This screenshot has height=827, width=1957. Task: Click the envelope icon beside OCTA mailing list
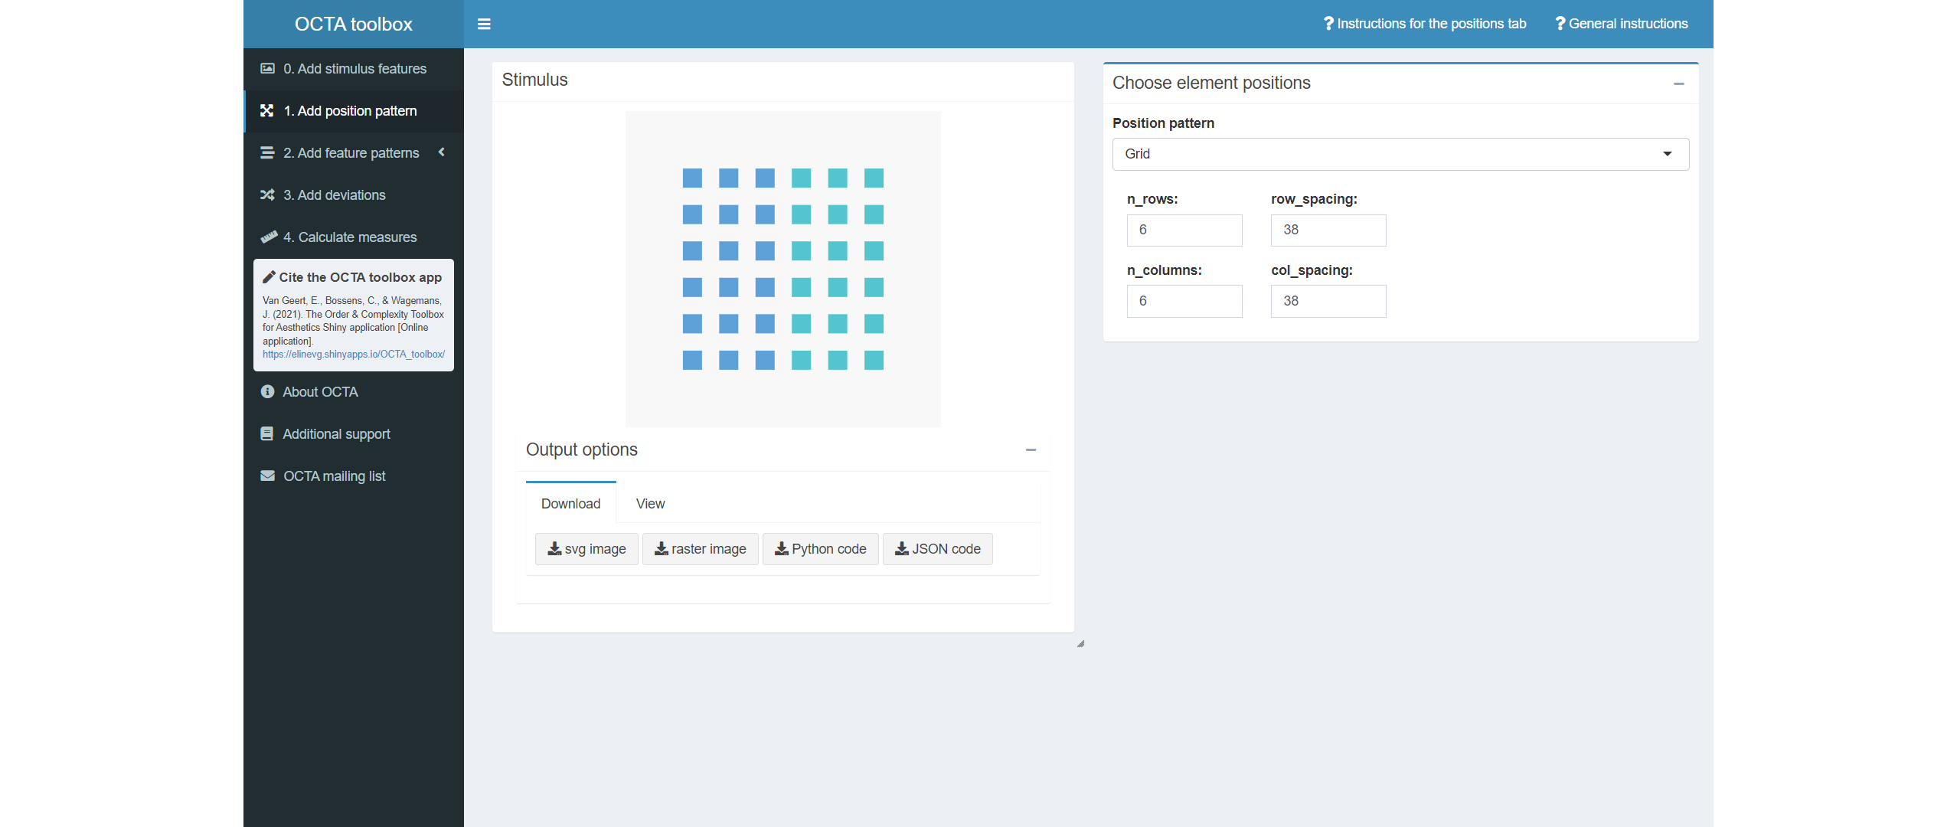coord(267,476)
